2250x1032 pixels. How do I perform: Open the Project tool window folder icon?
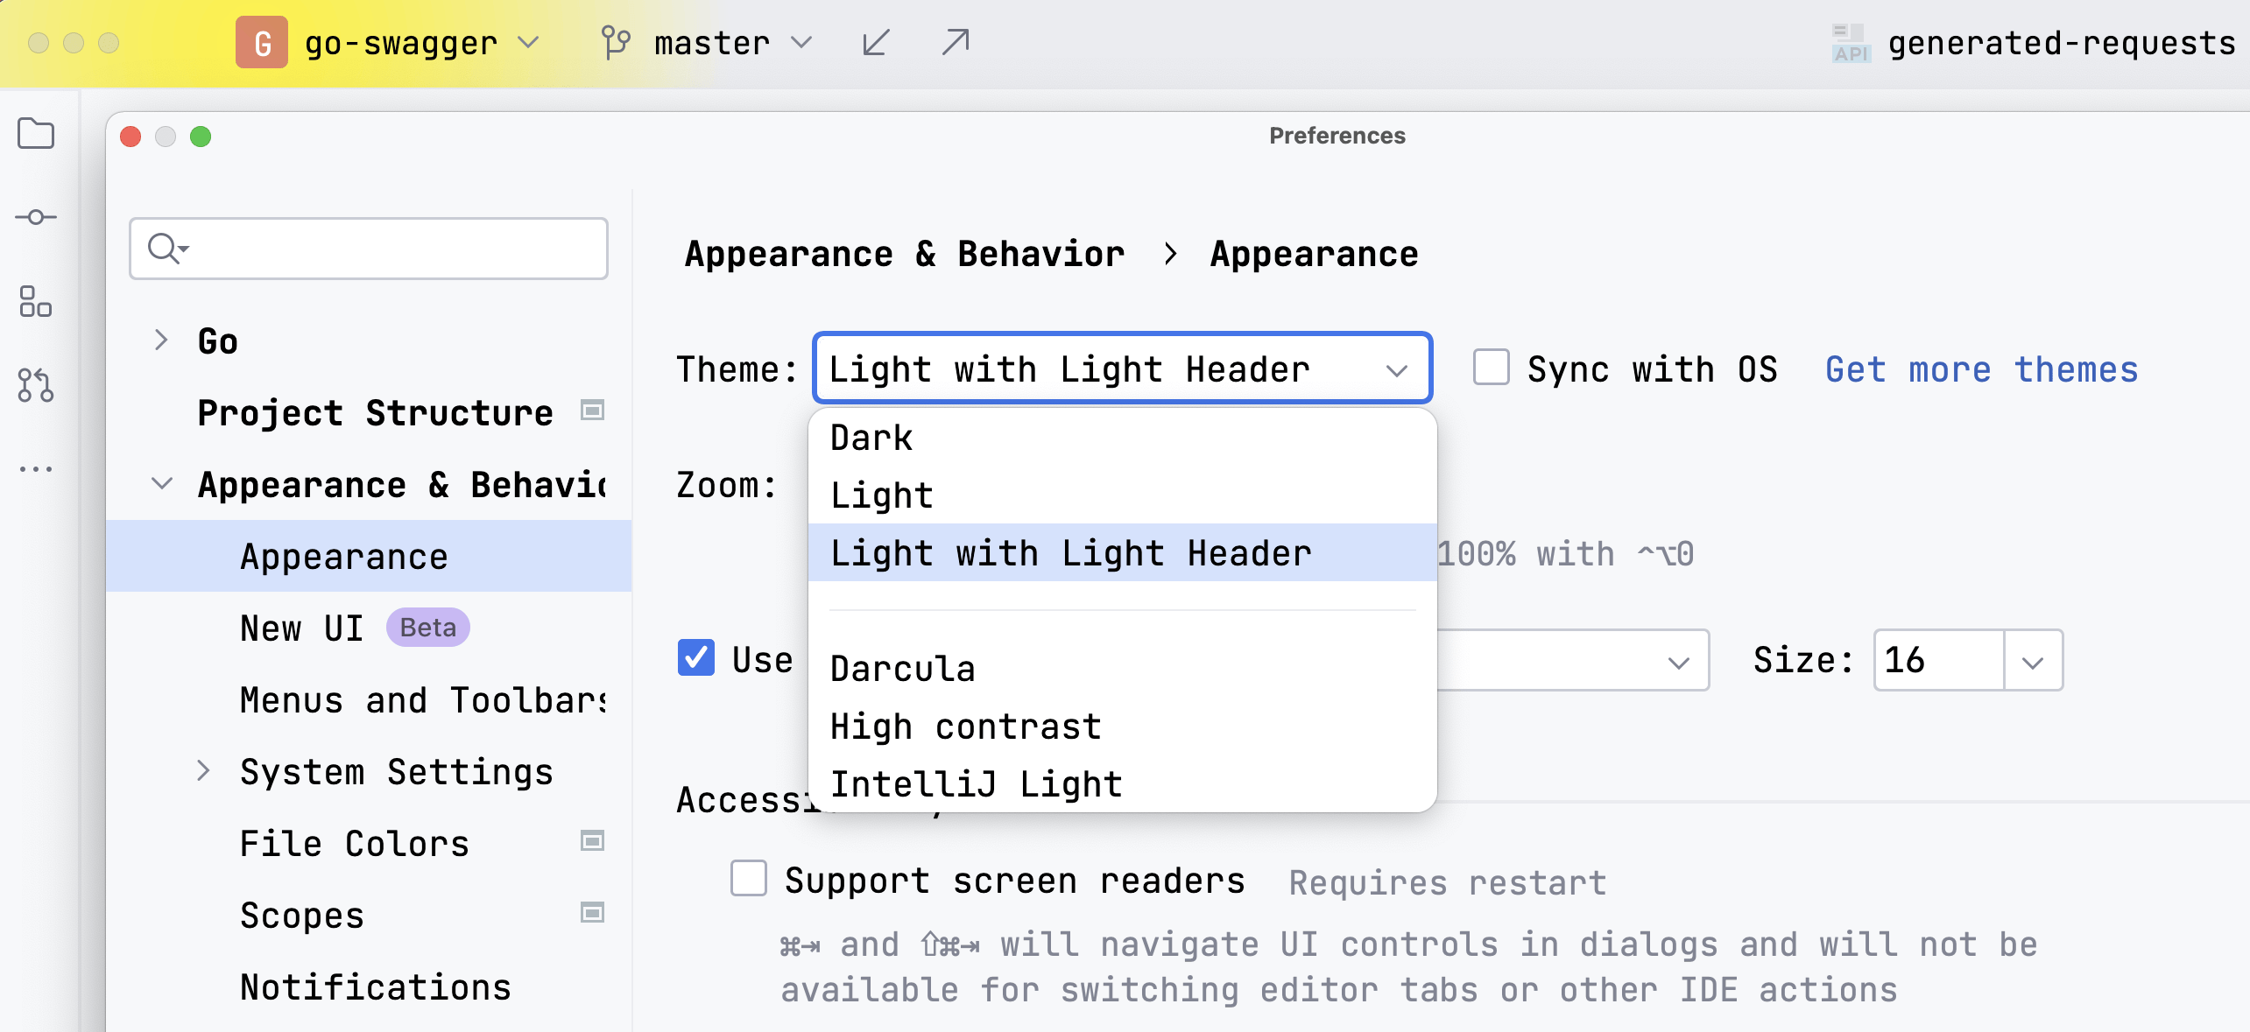[36, 134]
